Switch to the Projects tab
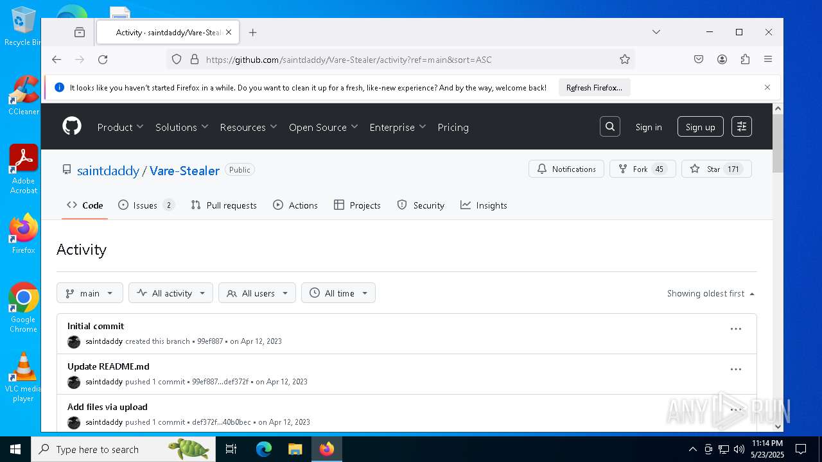Image resolution: width=822 pixels, height=462 pixels. click(x=357, y=205)
